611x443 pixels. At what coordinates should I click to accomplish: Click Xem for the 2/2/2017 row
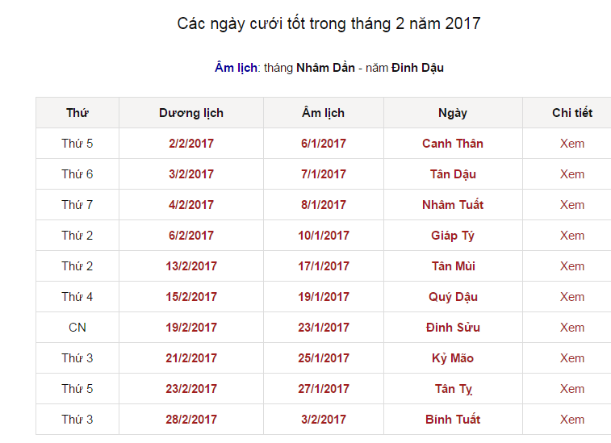[x=572, y=144]
